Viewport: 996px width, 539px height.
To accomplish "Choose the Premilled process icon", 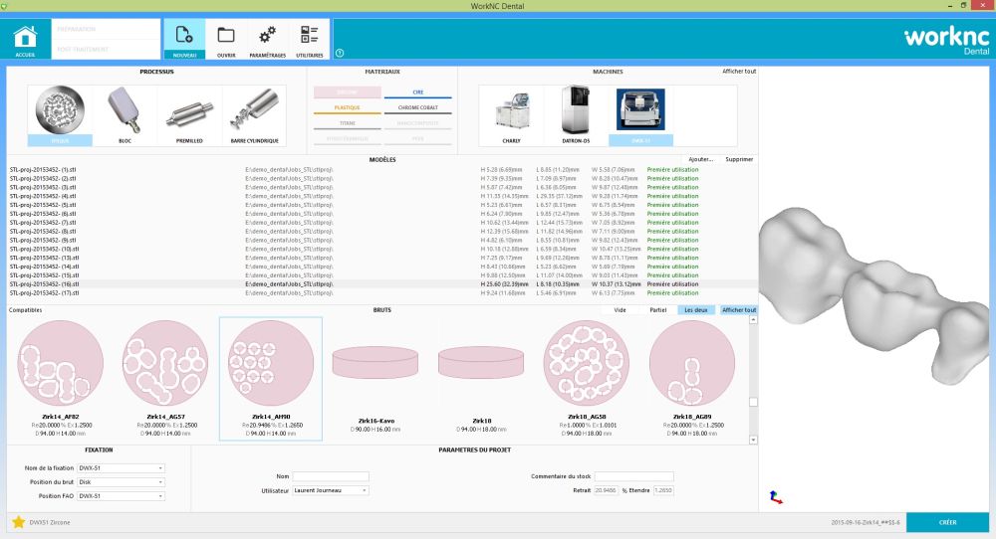I will click(x=189, y=115).
